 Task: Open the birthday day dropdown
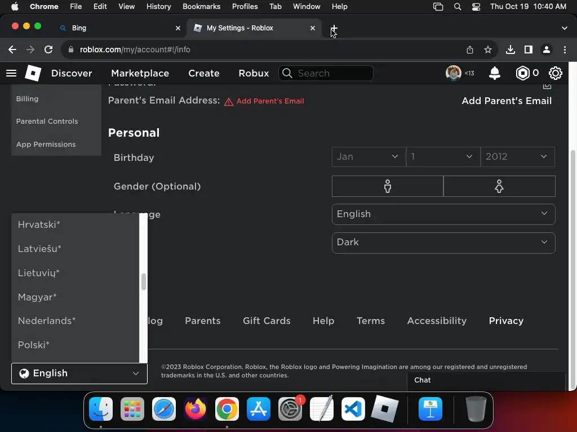pos(443,157)
